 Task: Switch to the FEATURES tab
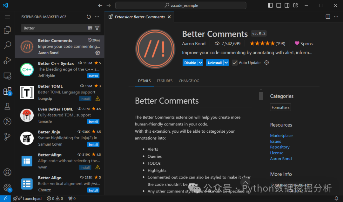point(165,81)
